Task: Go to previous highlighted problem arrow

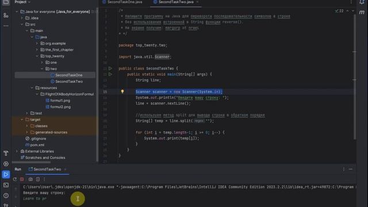Action: [x=347, y=11]
